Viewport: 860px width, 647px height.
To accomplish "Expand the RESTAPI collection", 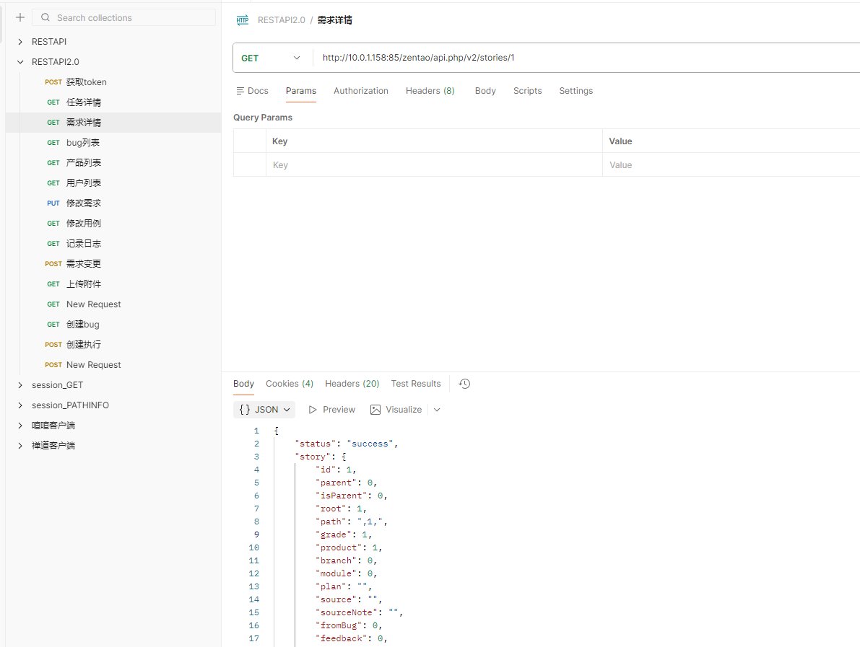I will pyautogui.click(x=20, y=42).
